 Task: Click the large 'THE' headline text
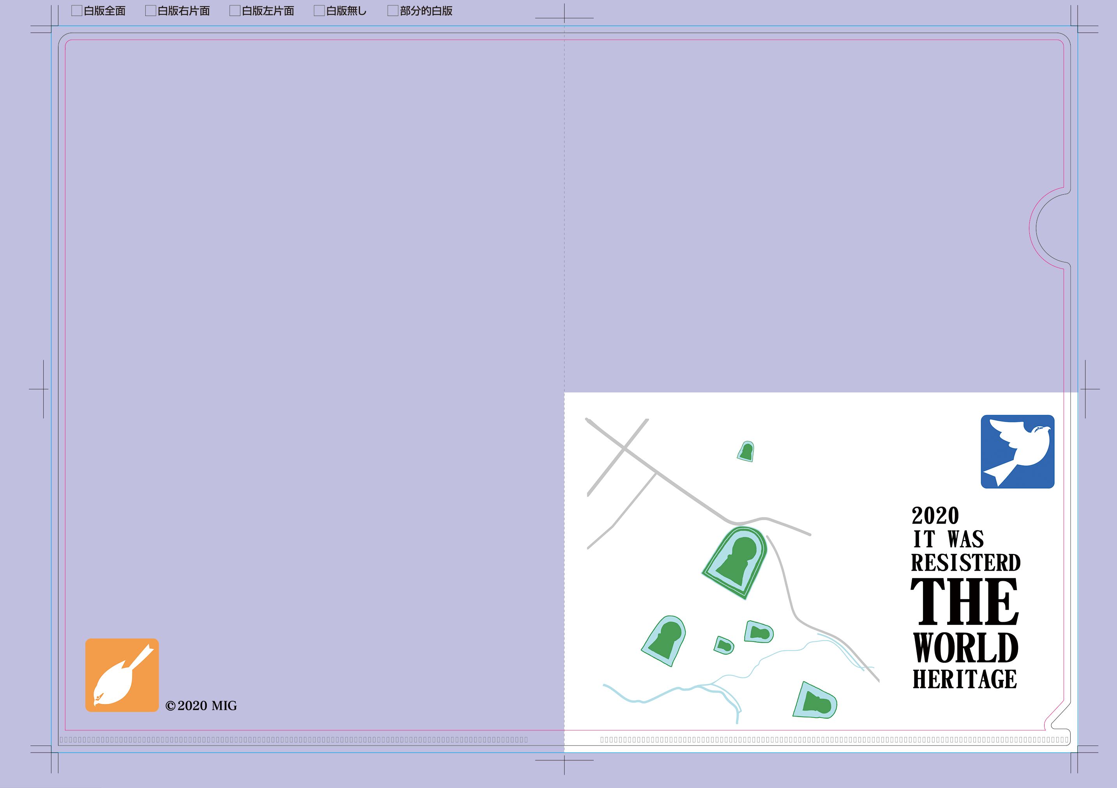965,602
